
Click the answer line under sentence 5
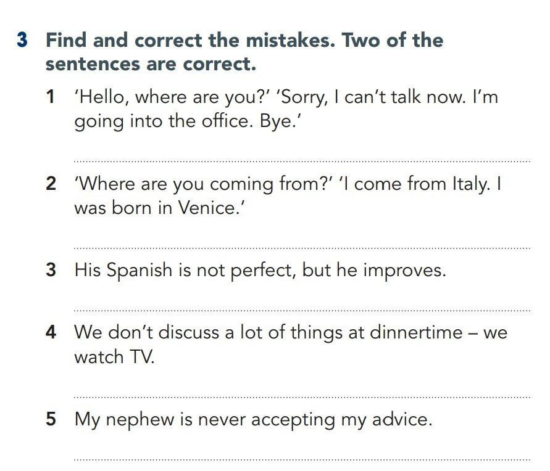302,459
